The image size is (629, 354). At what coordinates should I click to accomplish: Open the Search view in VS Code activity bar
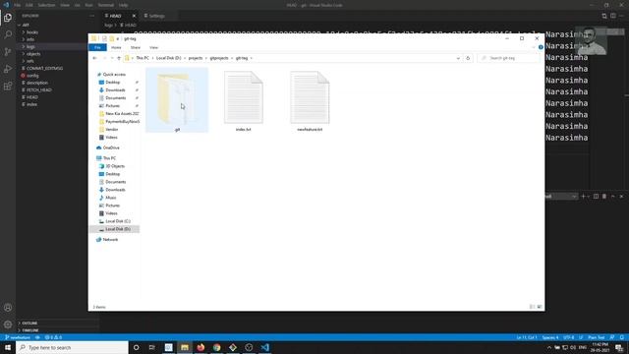[8, 35]
